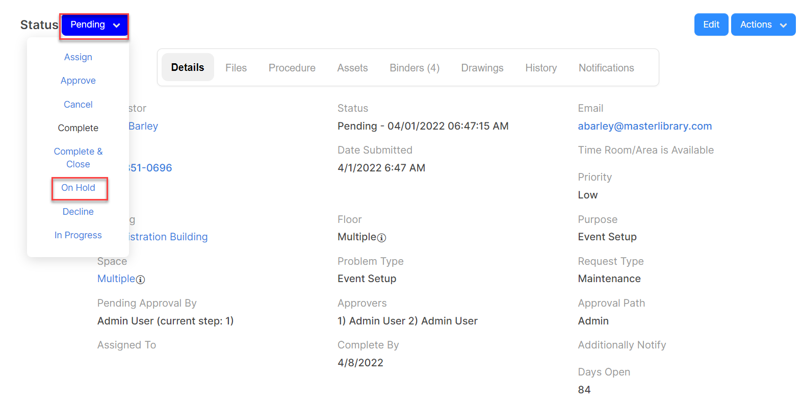Open the Pending status dropdown
Screen dimensions: 802x402
click(94, 25)
